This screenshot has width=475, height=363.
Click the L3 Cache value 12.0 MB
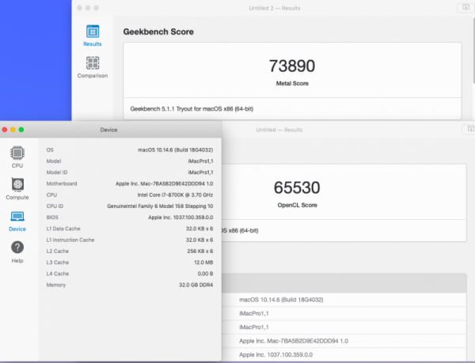pos(203,263)
